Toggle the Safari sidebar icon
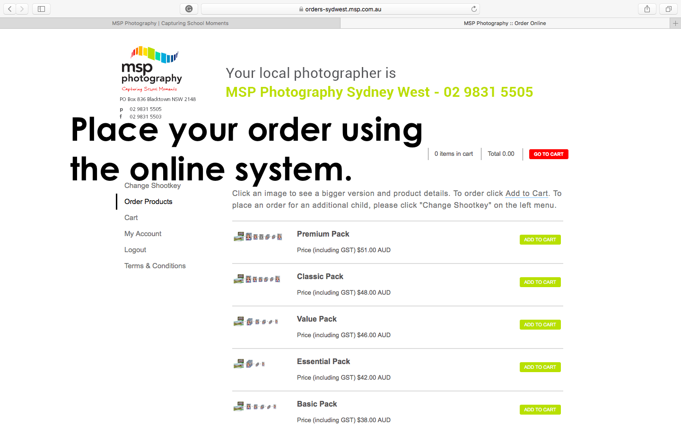 (41, 9)
